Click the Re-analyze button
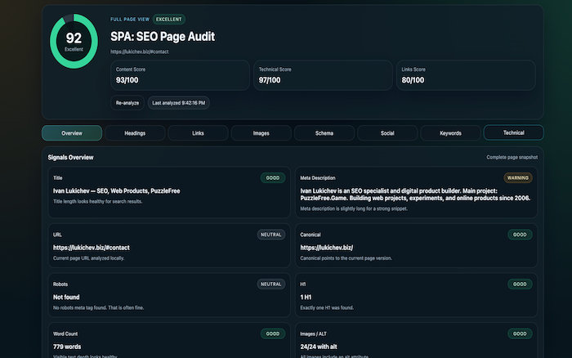The image size is (572, 358). pyautogui.click(x=127, y=103)
